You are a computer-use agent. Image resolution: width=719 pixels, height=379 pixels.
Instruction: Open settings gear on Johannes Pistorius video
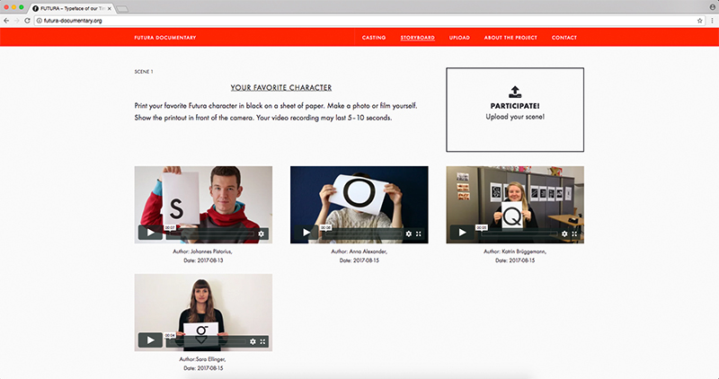click(x=261, y=234)
